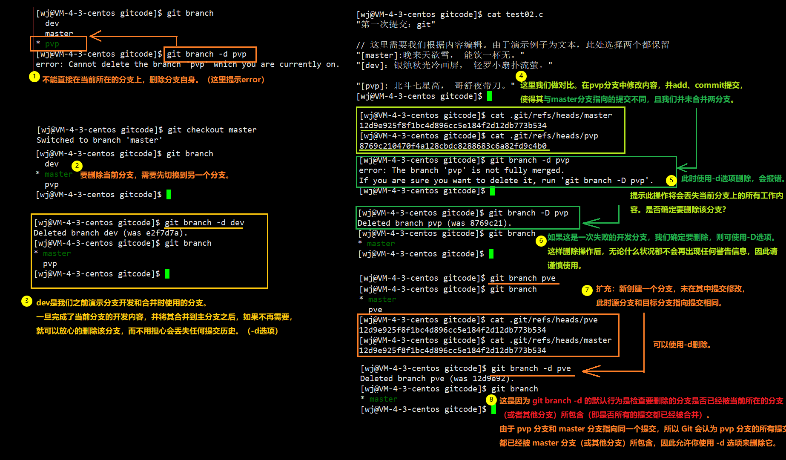Select the "Switched to branch 'master'" output line
The width and height of the screenshot is (786, 460).
[99, 140]
